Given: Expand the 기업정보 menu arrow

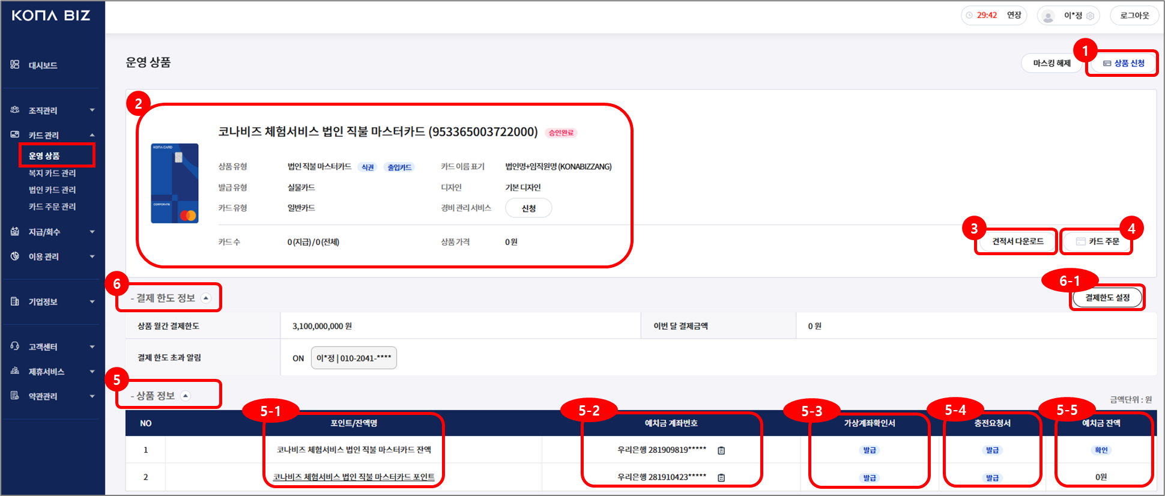Looking at the screenshot, I should pos(92,301).
